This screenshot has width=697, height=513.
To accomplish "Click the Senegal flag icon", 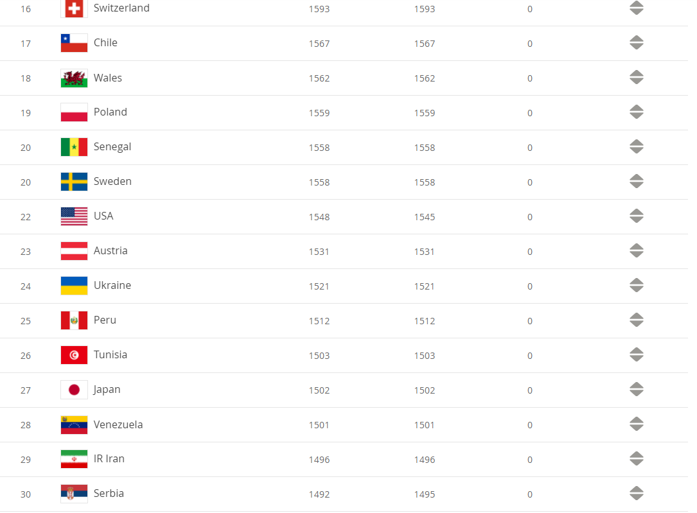I will [x=73, y=146].
